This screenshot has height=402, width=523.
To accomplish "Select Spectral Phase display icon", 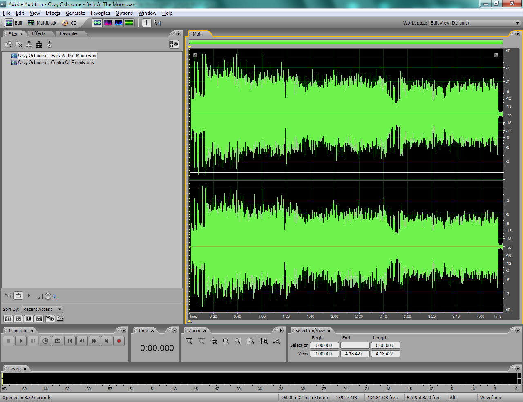I will point(129,23).
